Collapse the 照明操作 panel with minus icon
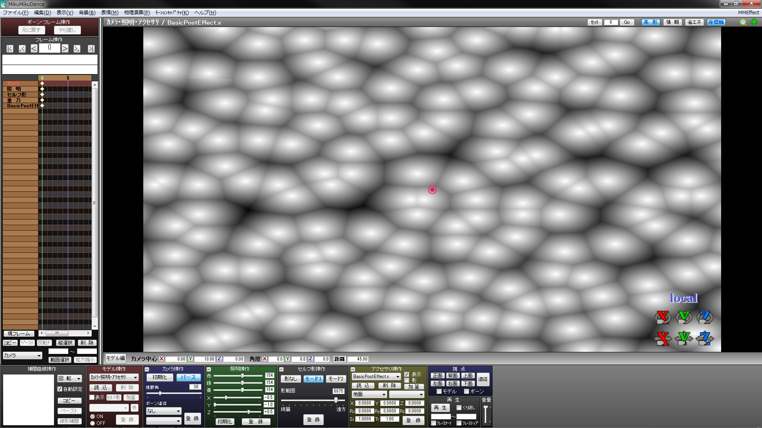 click(209, 369)
